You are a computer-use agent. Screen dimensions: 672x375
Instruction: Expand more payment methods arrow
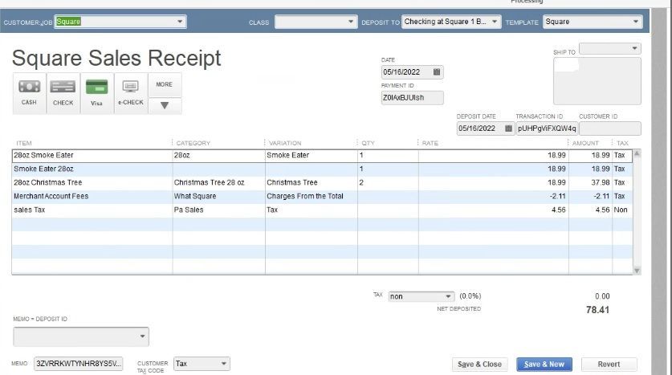tap(165, 105)
